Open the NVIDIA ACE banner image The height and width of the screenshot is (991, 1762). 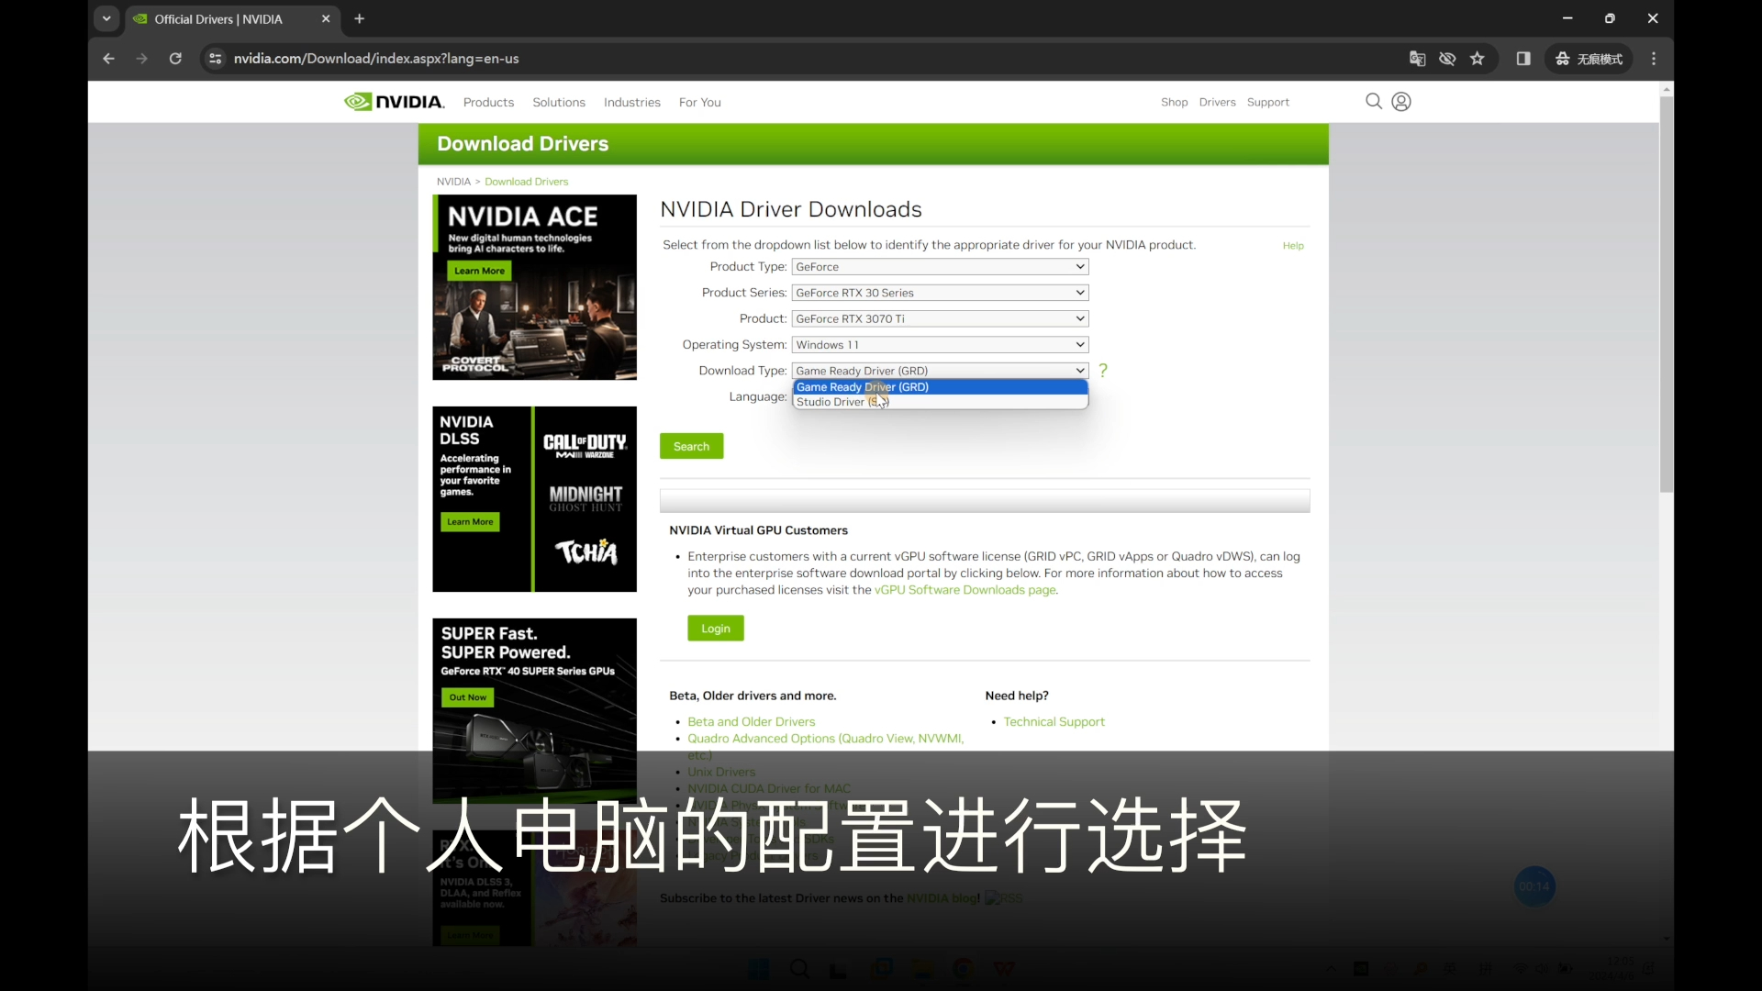[535, 287]
